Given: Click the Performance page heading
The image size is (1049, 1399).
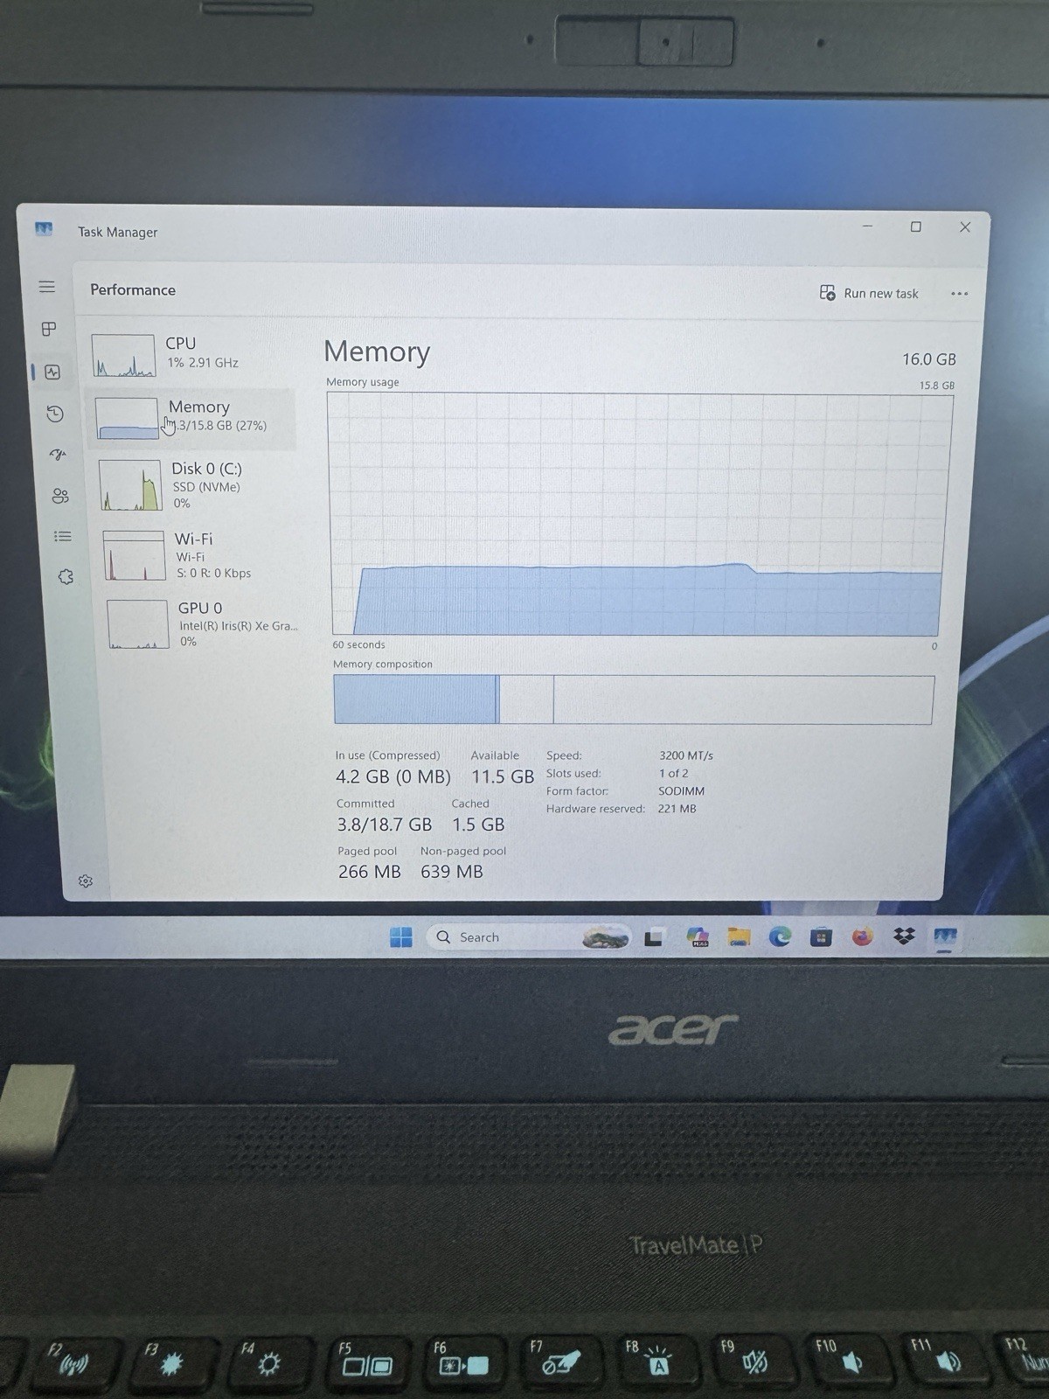Looking at the screenshot, I should click(133, 290).
